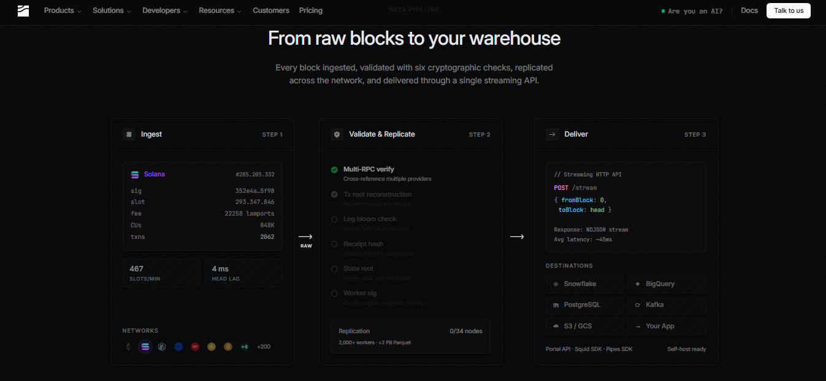This screenshot has width=826, height=381.
Task: Click the highlighted Solana network icon
Action: pos(145,347)
